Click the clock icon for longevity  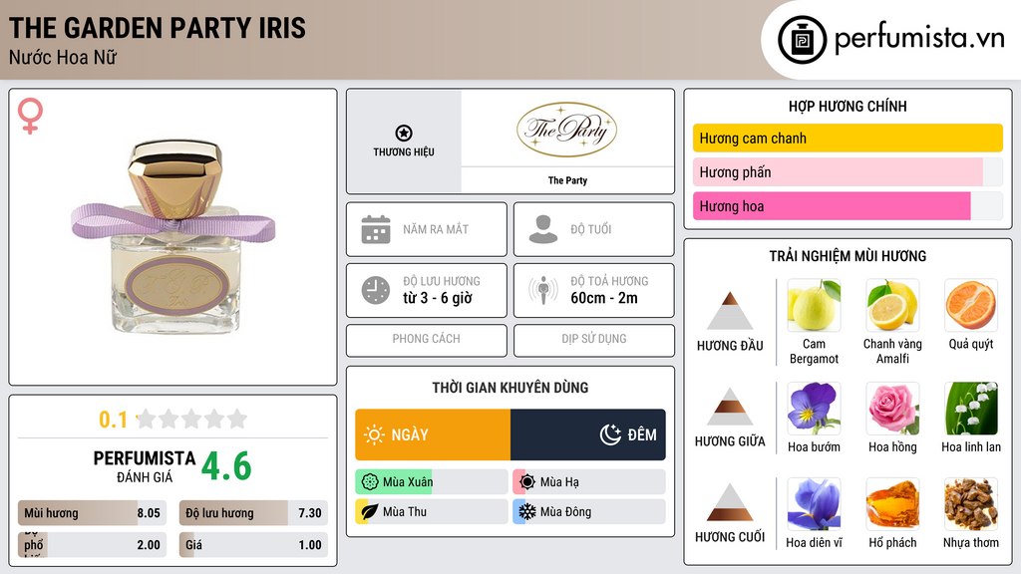[376, 290]
